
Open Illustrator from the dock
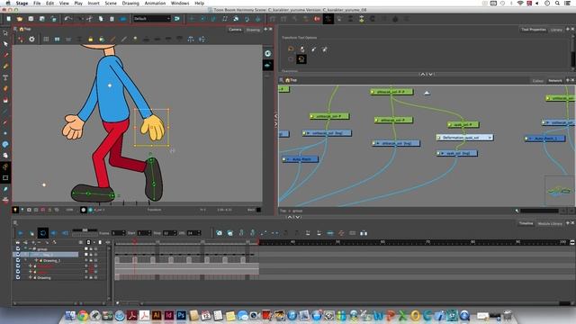[156, 315]
